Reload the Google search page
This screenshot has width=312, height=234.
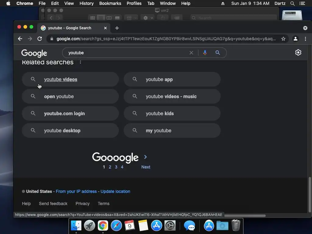[x=40, y=39]
